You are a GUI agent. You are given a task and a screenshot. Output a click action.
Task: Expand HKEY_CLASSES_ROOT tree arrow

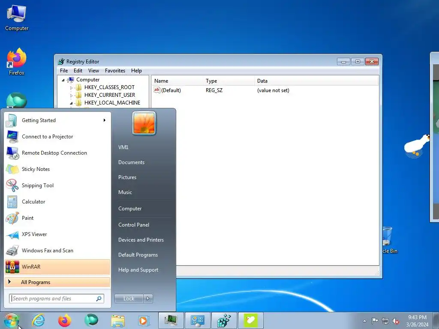(x=72, y=87)
